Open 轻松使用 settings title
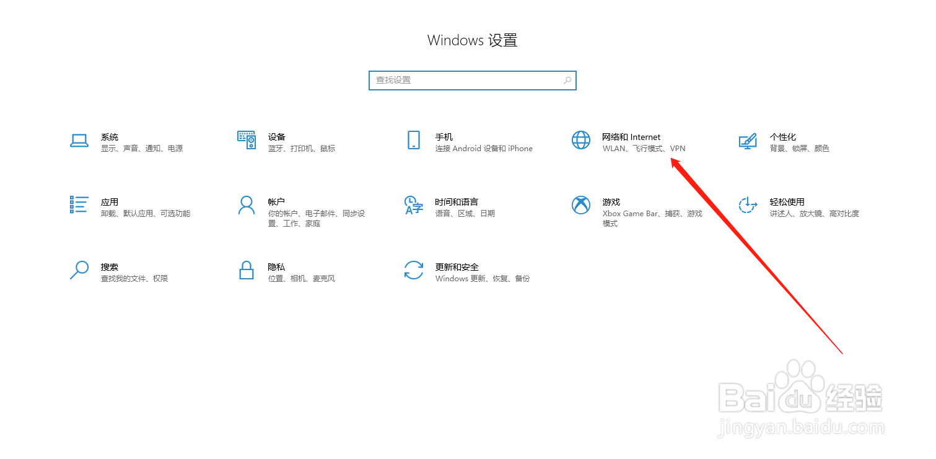This screenshot has height=459, width=936. click(x=787, y=202)
